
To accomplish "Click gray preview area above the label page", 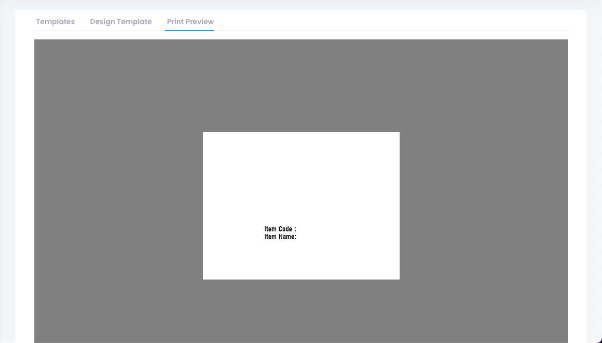I will (x=301, y=84).
